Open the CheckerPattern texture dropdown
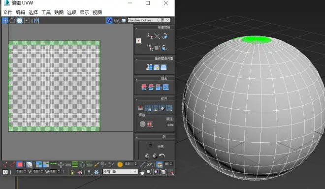 [x=149, y=20]
